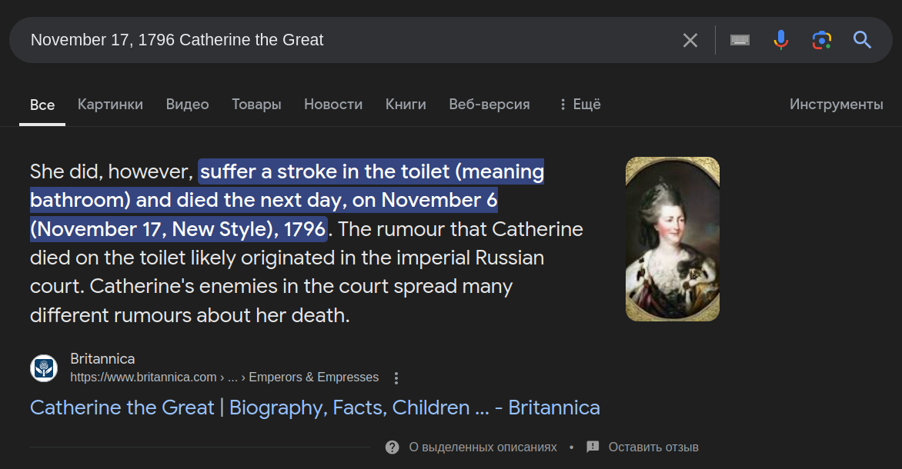
Task: Select the Все results tab
Action: [42, 105]
